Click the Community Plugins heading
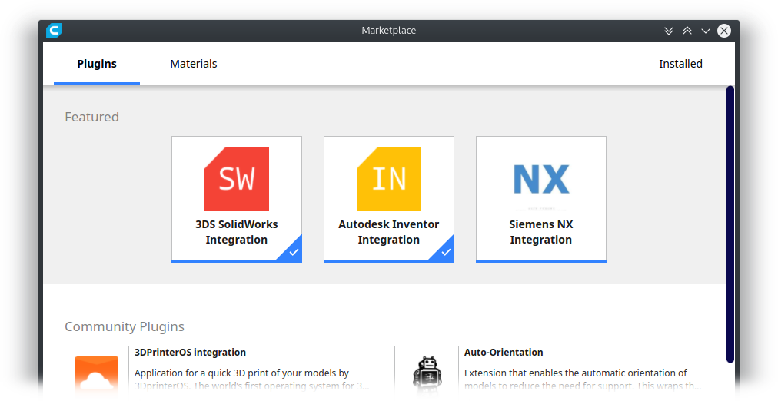This screenshot has width=778, height=401. (x=125, y=326)
